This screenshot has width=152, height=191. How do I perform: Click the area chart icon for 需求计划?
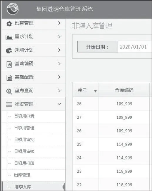pyautogui.click(x=9, y=37)
